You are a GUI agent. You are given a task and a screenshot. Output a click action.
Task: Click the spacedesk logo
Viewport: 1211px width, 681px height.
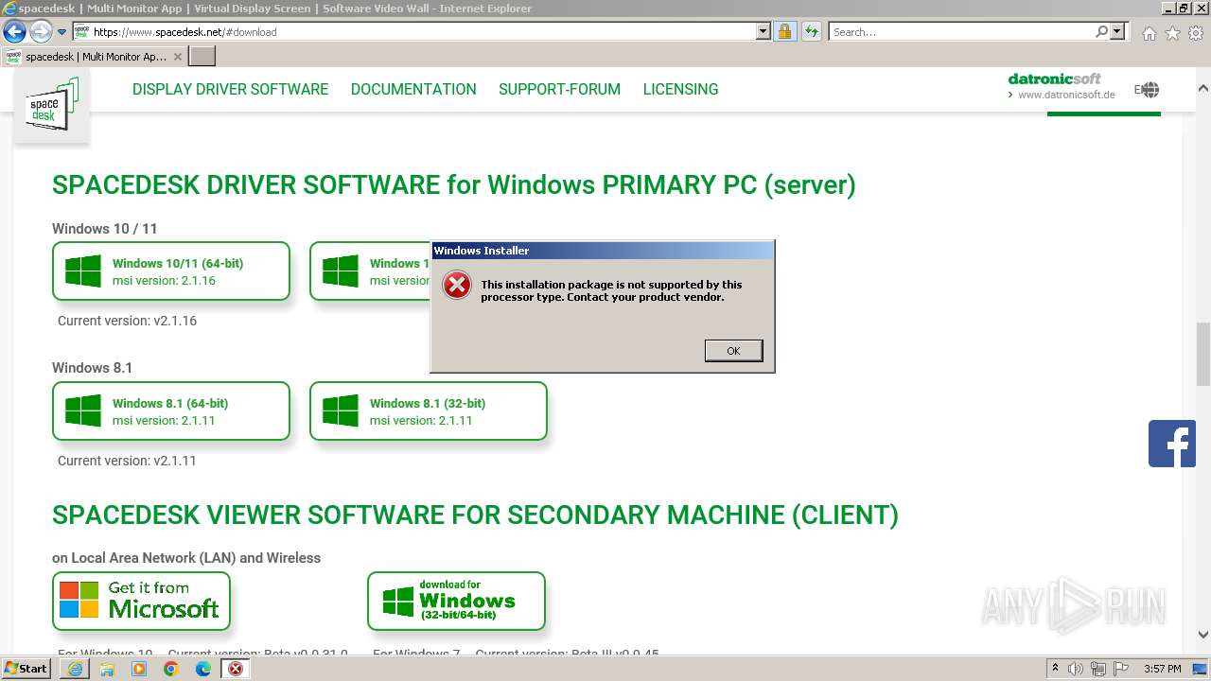tap(51, 106)
